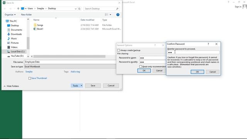This screenshot has height=139, width=247.
Task: Click the change view icon
Action: point(107,15)
